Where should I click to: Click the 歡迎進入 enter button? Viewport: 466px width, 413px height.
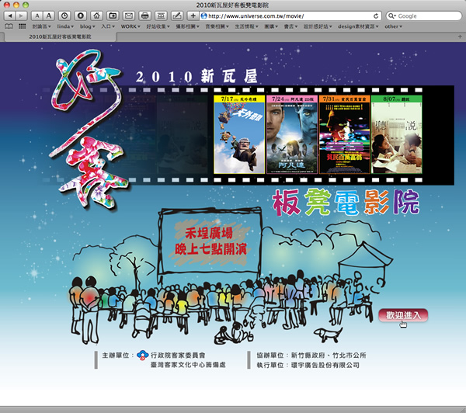(403, 315)
